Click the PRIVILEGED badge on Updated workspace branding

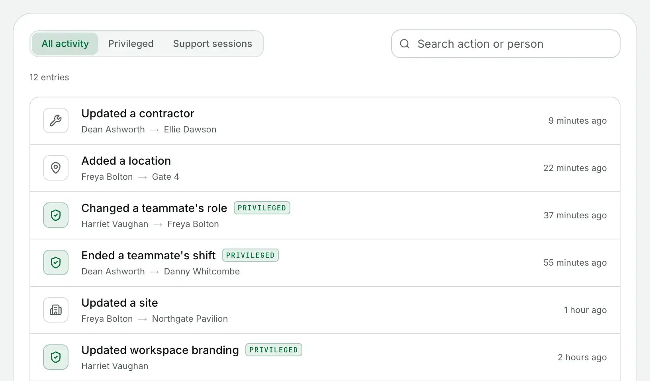pyautogui.click(x=274, y=350)
